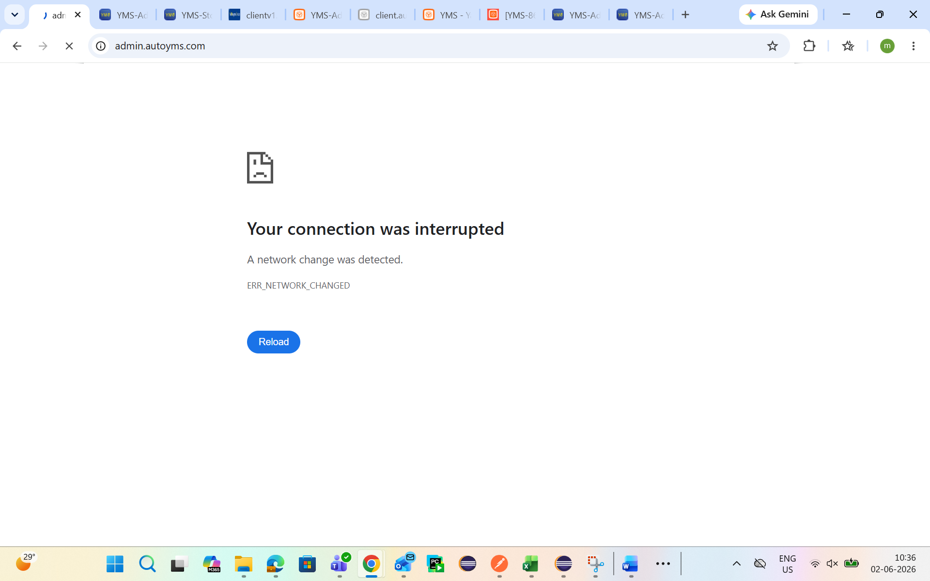
Task: Open all bookmarks star-list icon
Action: click(x=848, y=46)
